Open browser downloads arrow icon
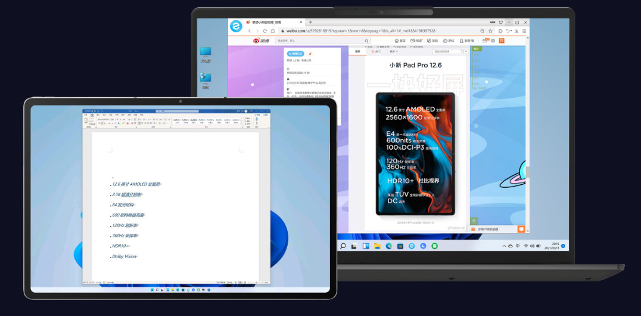This screenshot has width=641, height=316. pyautogui.click(x=516, y=30)
